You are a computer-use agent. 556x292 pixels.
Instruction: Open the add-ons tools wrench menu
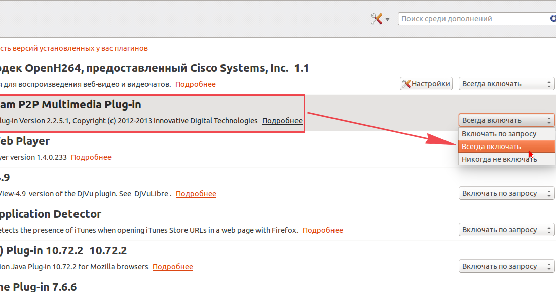click(x=377, y=19)
